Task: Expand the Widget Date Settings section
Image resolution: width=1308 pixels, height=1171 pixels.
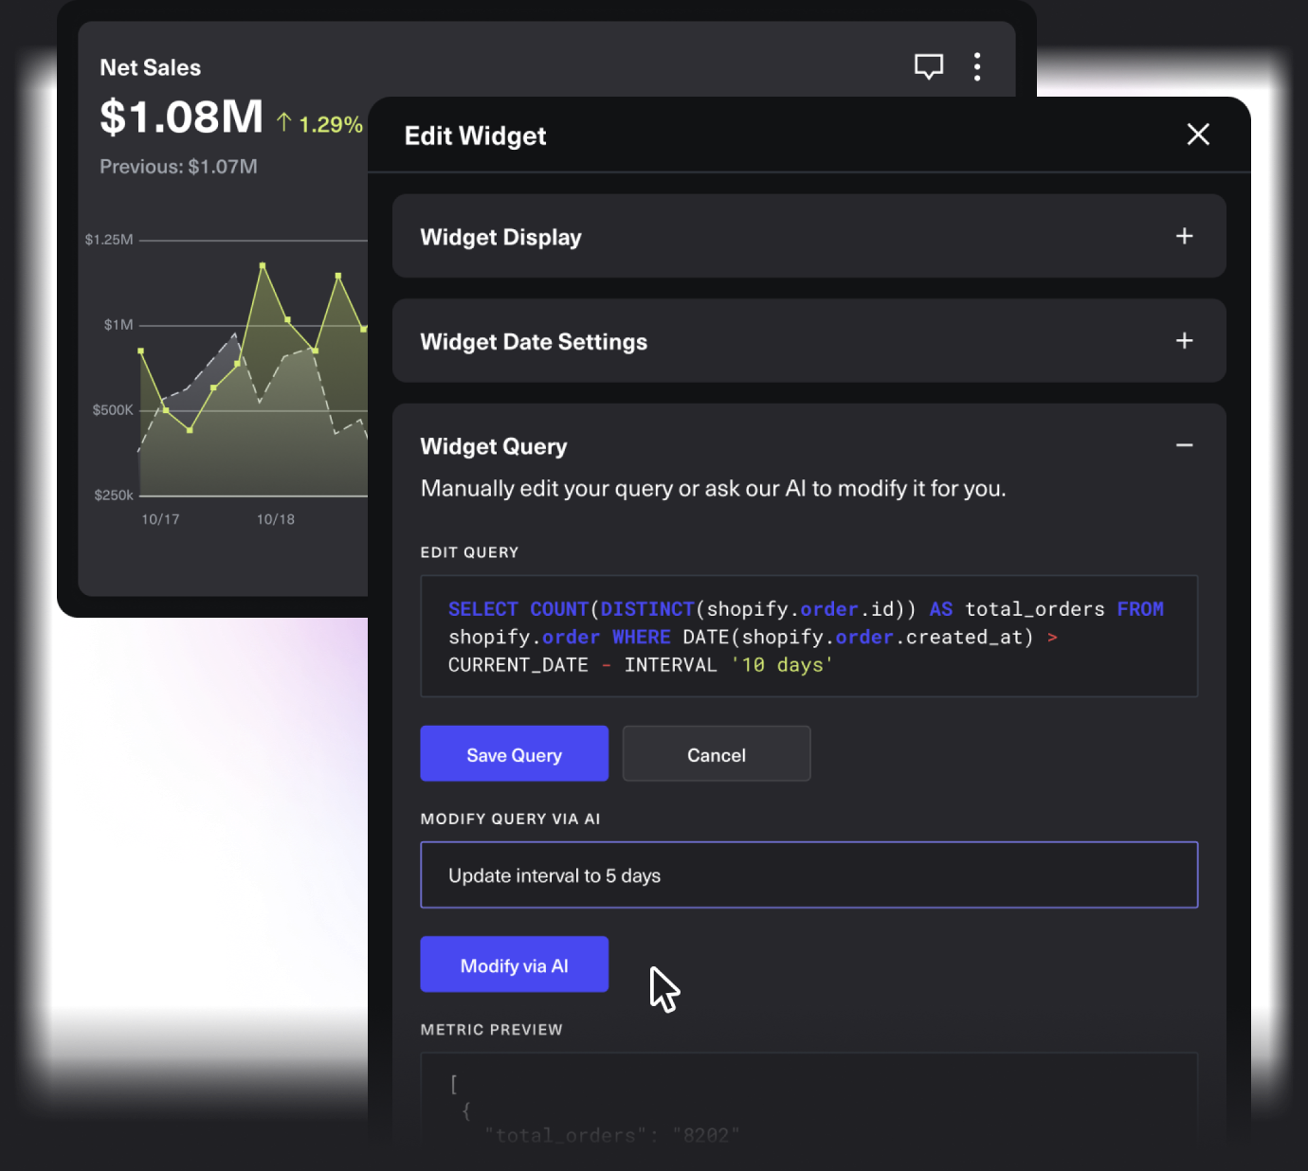Action: (x=809, y=341)
